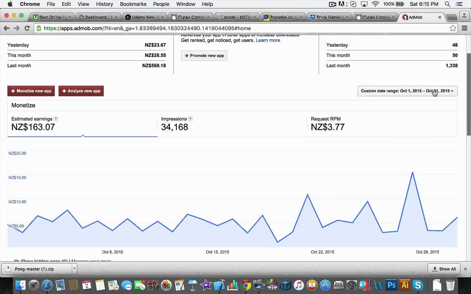Open the Edit menu

66,4
